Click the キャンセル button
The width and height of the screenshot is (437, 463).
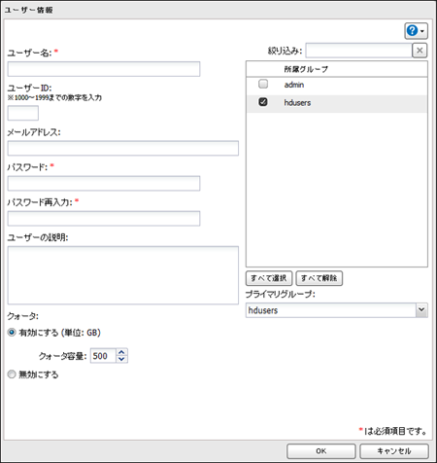[x=394, y=451]
